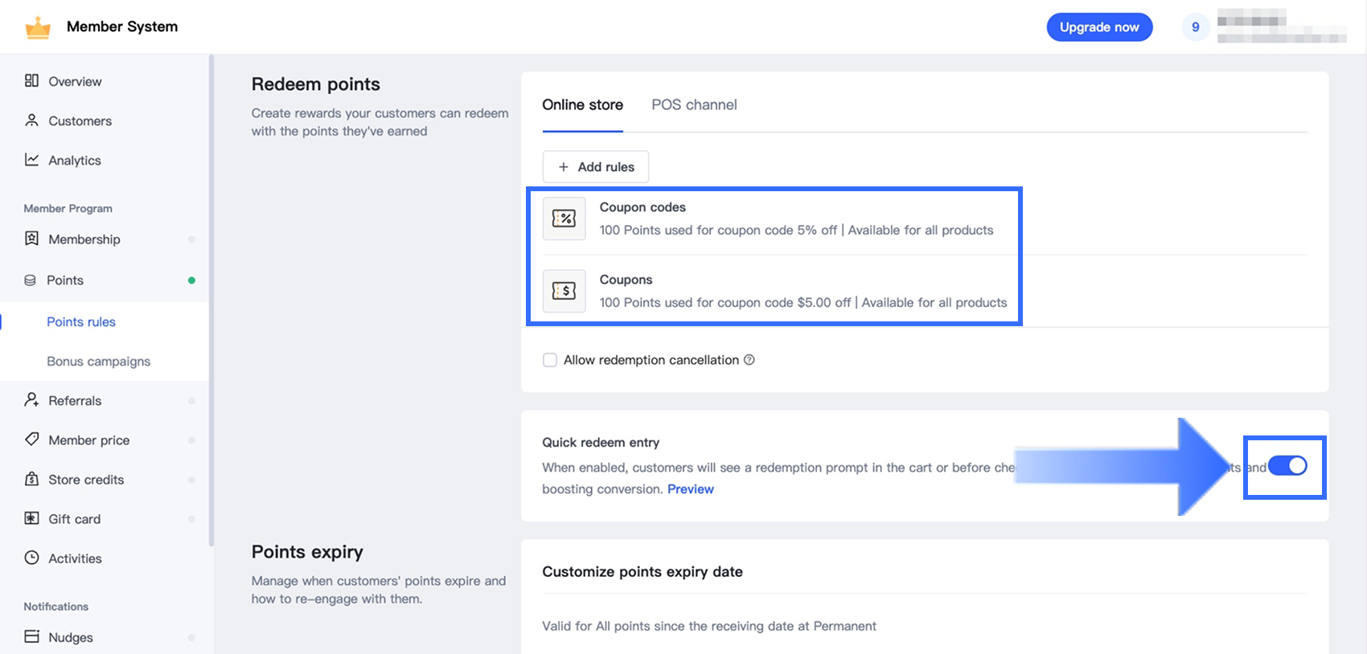
Task: Collapse the Points menu section
Action: point(64,280)
